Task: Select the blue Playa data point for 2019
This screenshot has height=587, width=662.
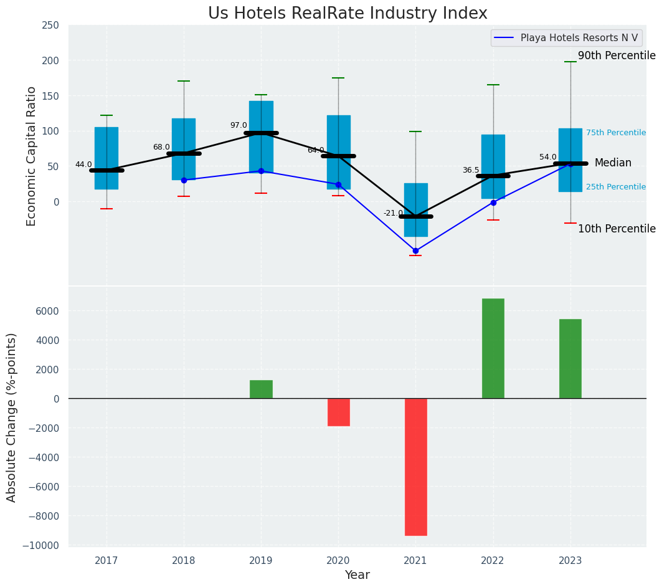Action: click(x=261, y=171)
